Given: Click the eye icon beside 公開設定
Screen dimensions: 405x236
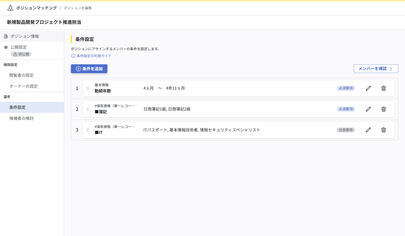Looking at the screenshot, I should point(6,47).
